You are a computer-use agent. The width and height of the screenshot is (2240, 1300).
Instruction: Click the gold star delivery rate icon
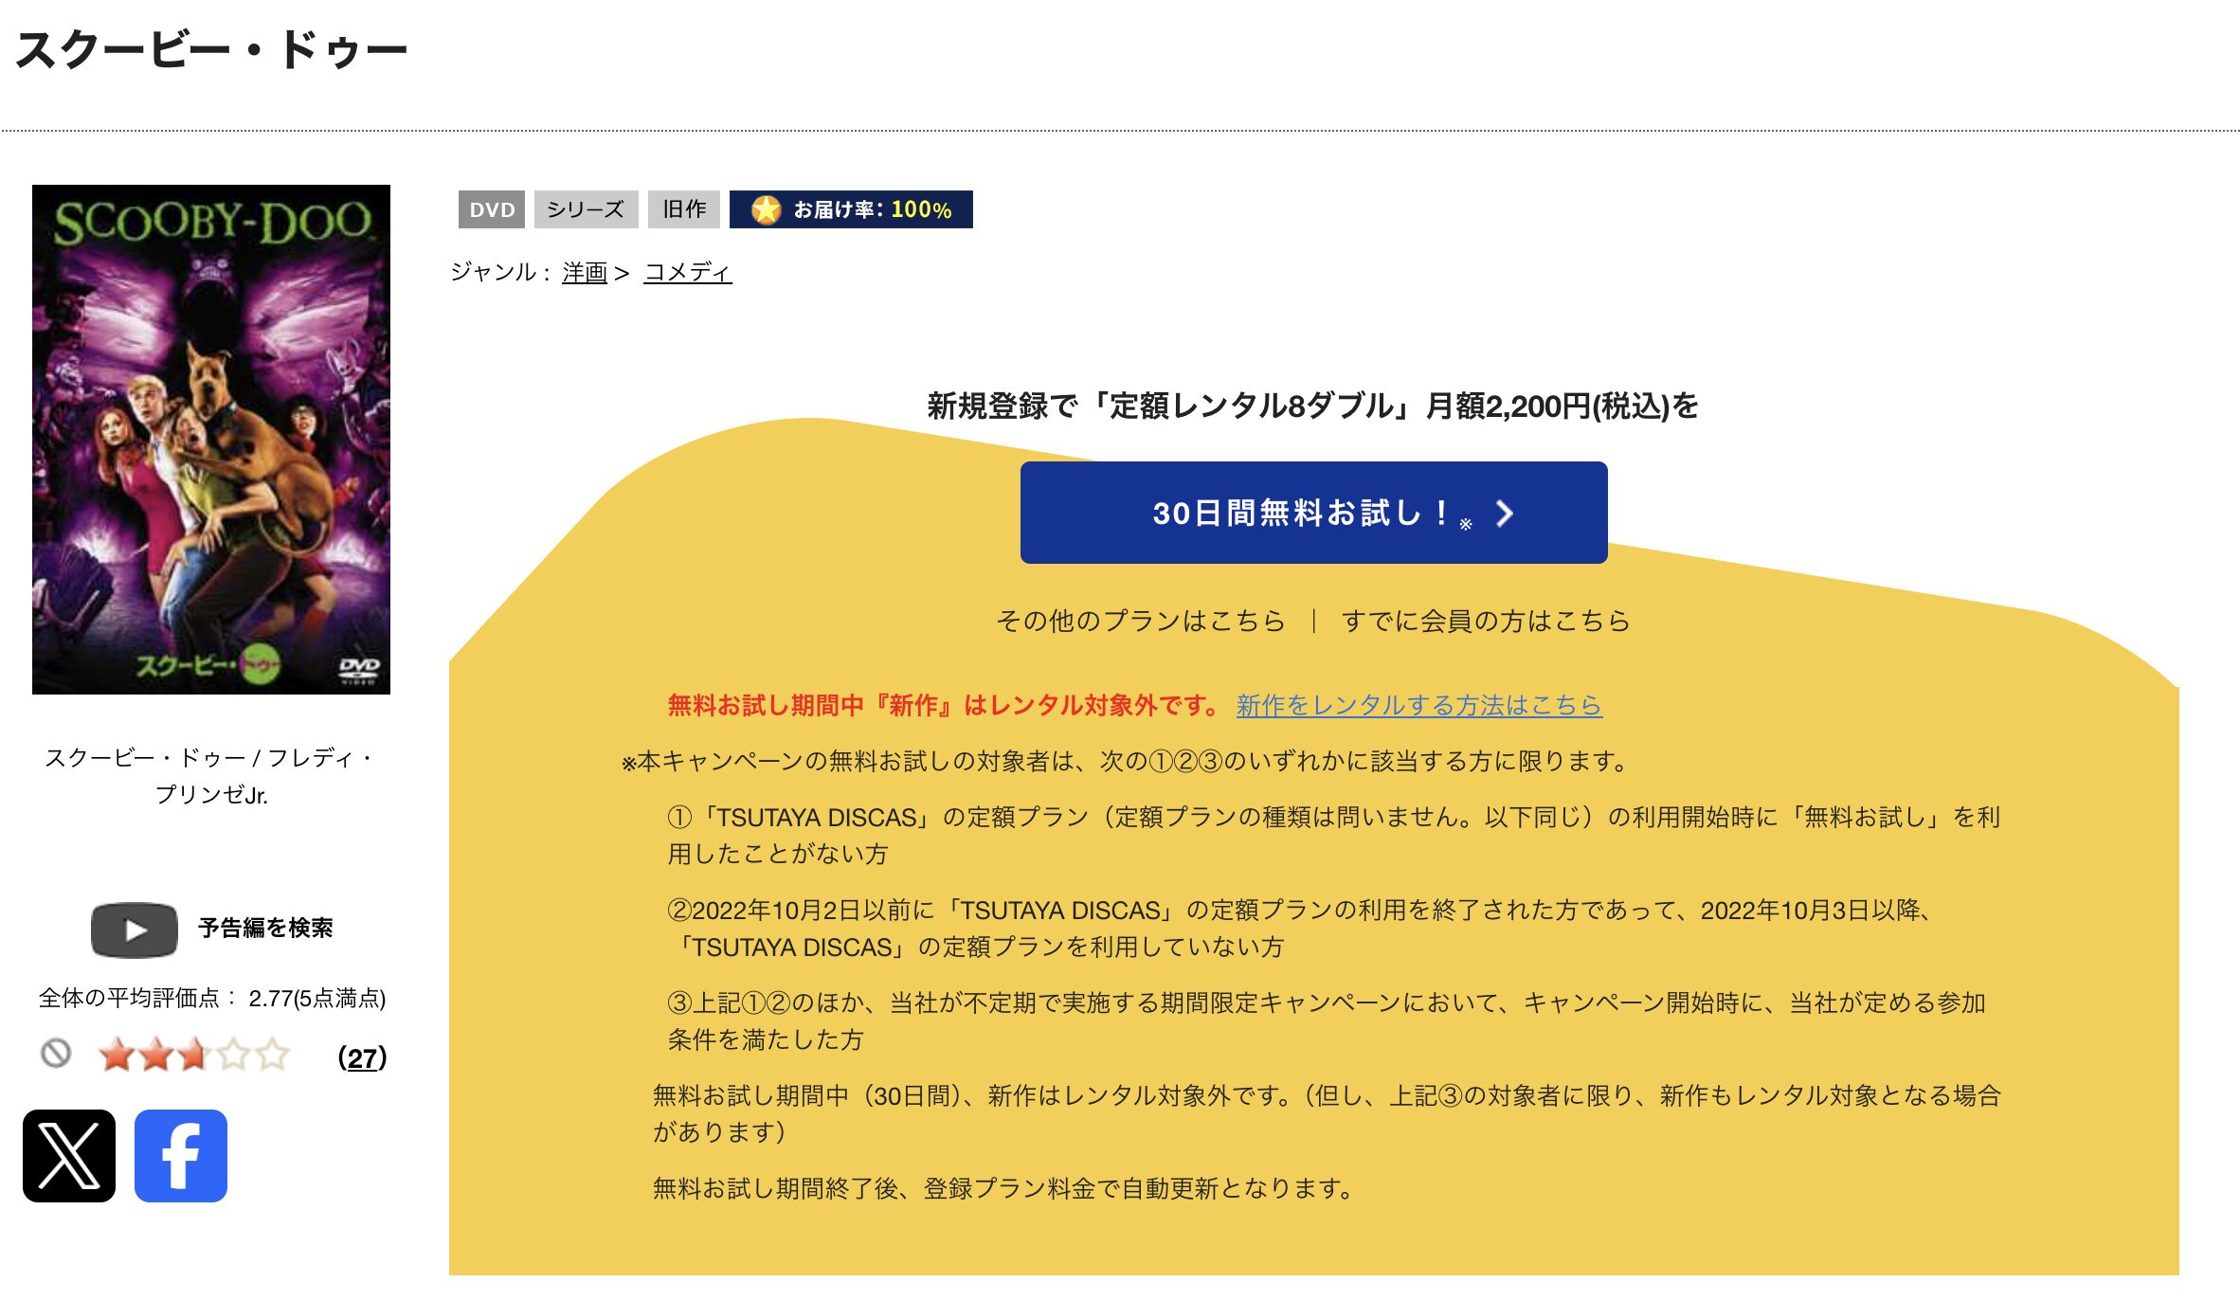coord(766,209)
